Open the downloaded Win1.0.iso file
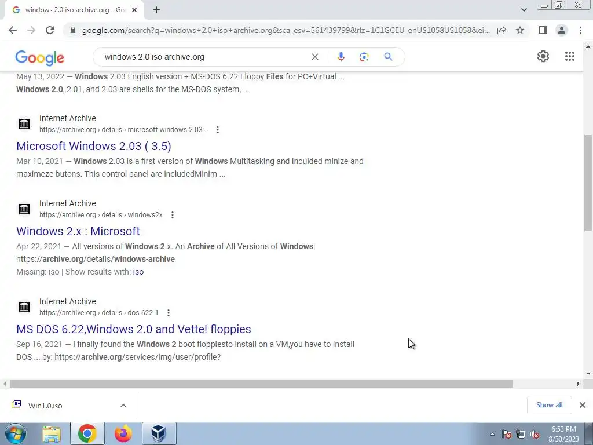Image resolution: width=593 pixels, height=445 pixels. pos(45,406)
